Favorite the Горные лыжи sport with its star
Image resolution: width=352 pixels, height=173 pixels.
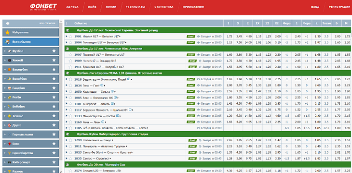coord(54,135)
